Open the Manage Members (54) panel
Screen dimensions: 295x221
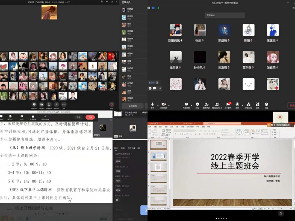coord(217,104)
